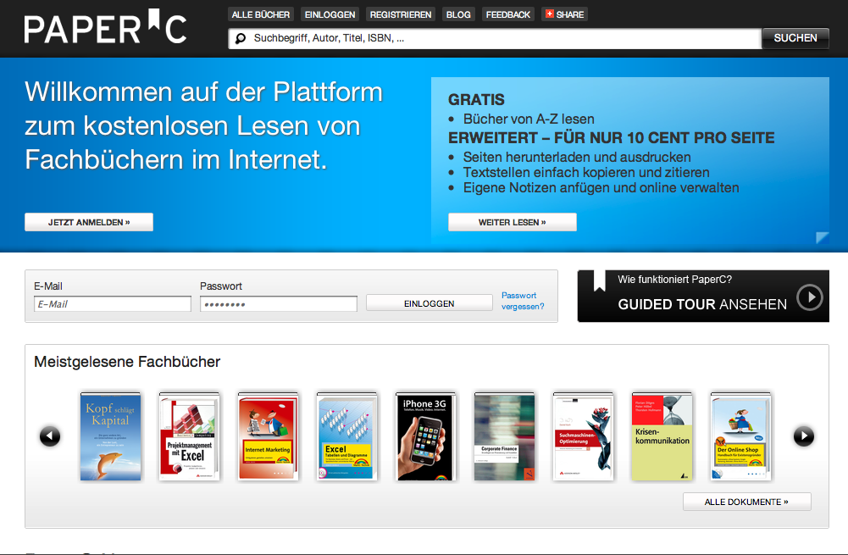This screenshot has width=848, height=555.
Task: Click the PaperC logo
Action: pos(105,27)
